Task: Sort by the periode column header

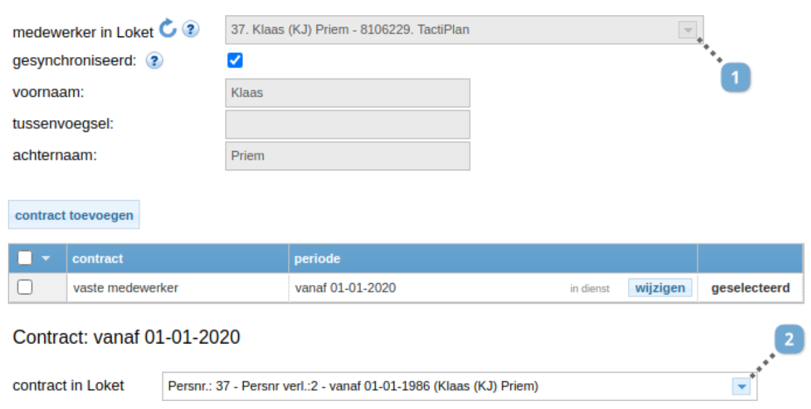Action: pyautogui.click(x=317, y=259)
